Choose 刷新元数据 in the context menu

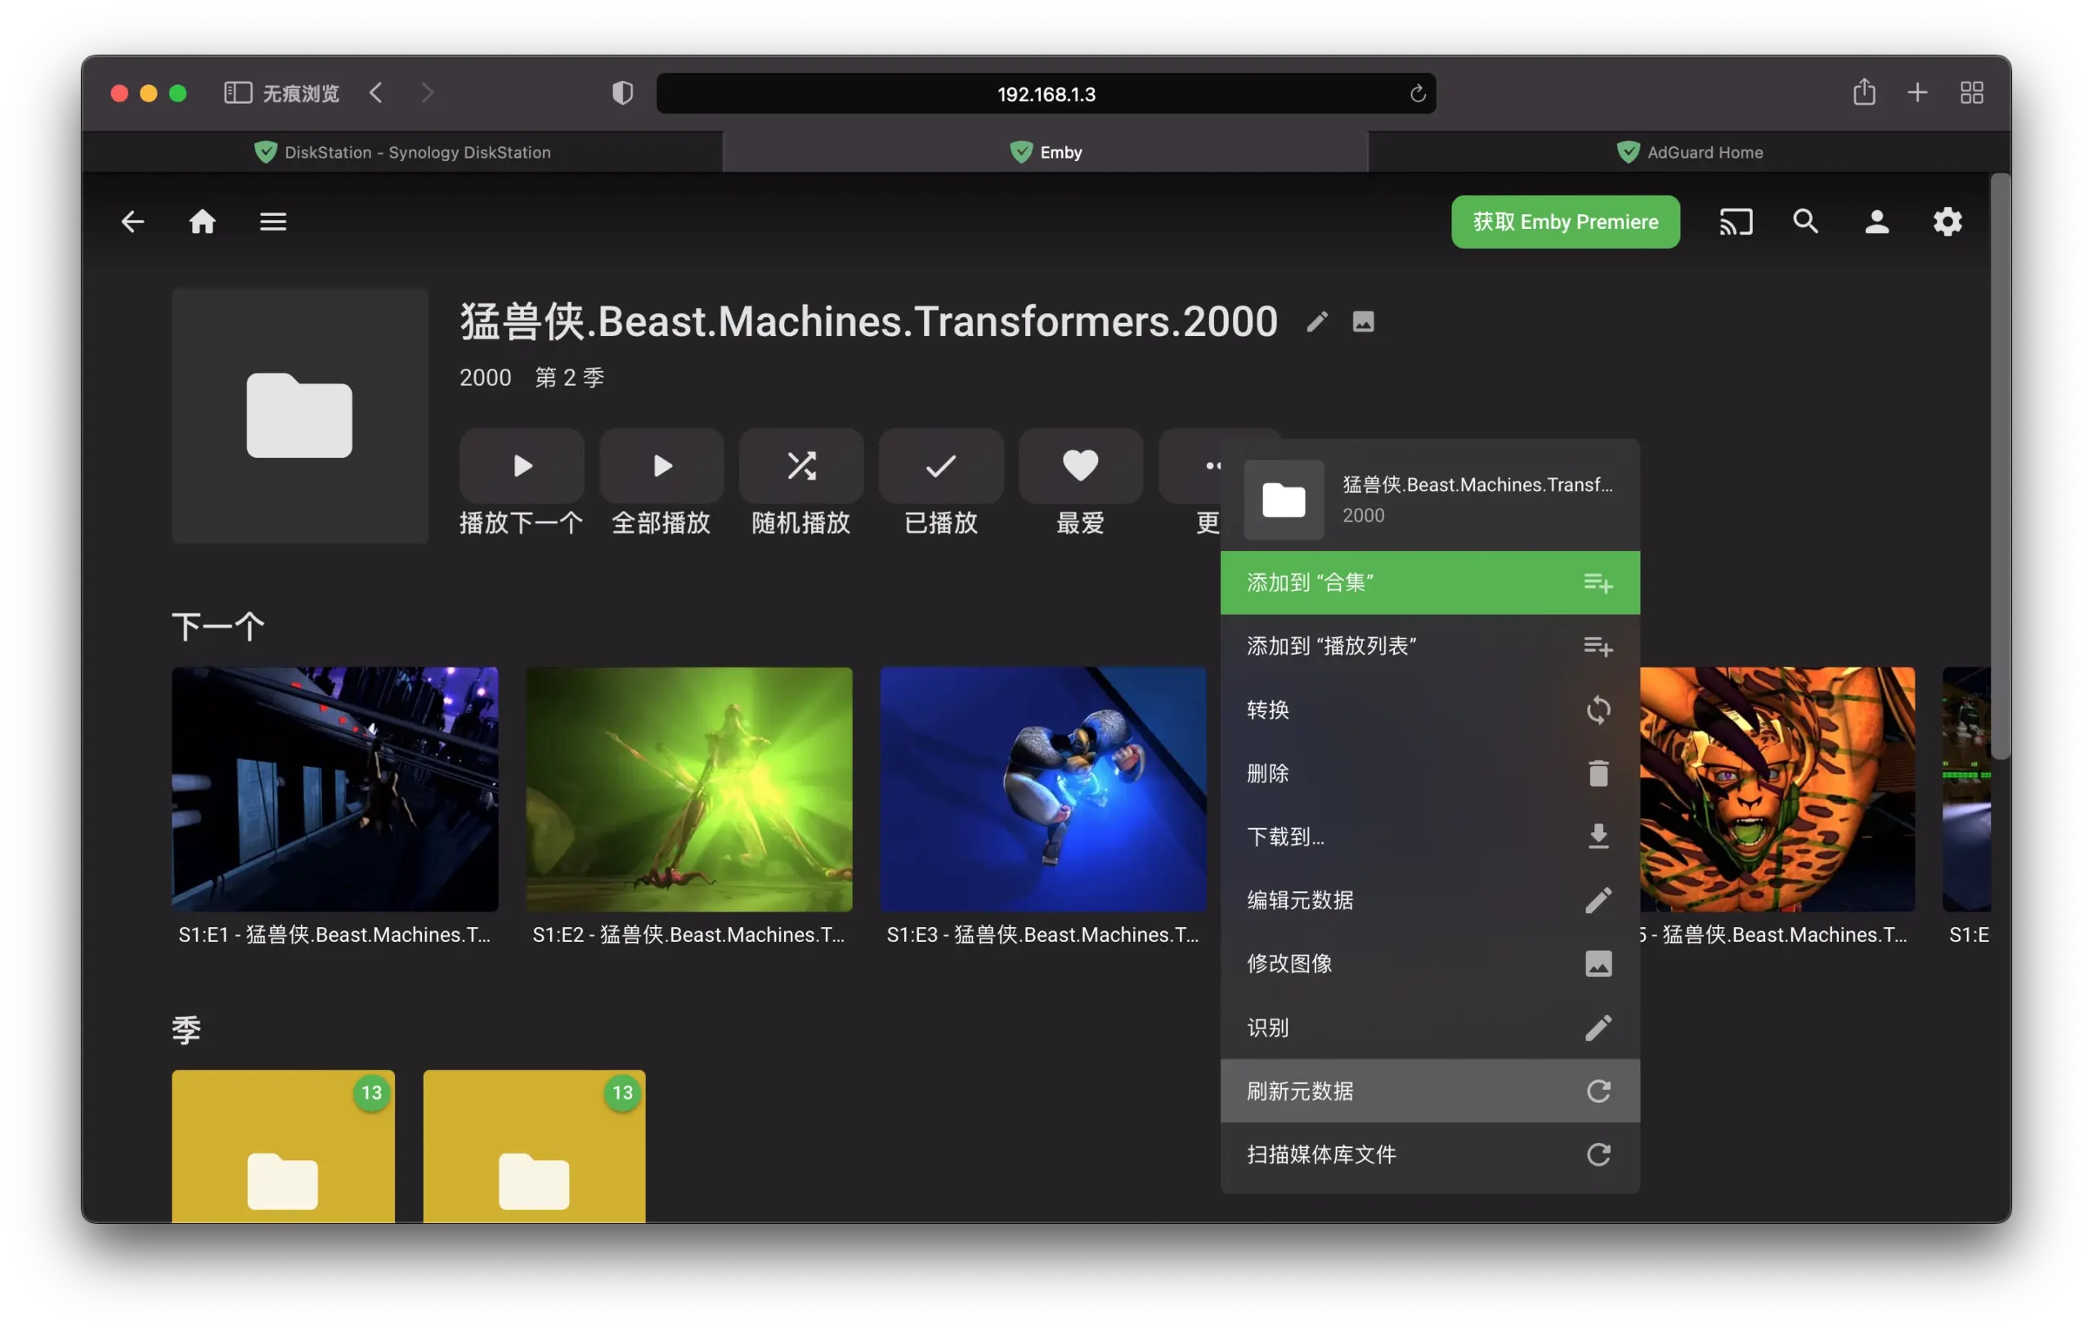click(x=1430, y=1091)
